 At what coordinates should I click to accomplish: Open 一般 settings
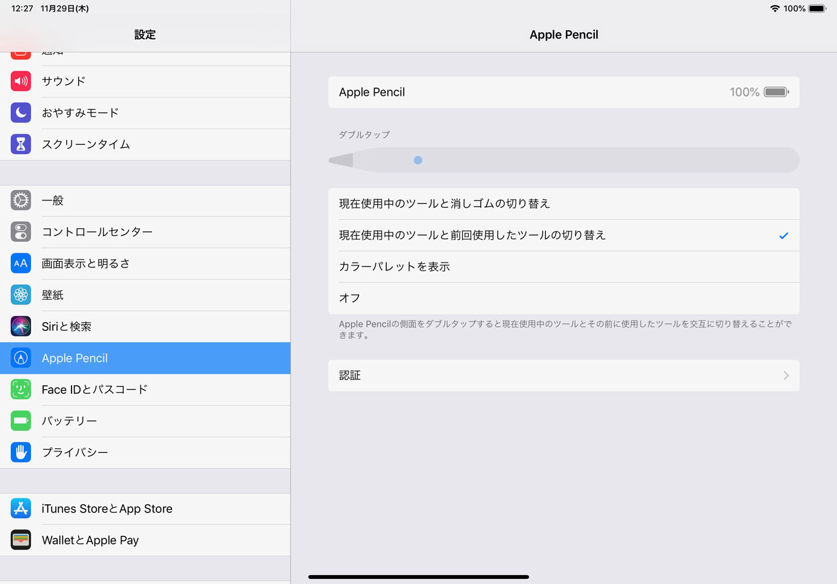[x=145, y=201]
